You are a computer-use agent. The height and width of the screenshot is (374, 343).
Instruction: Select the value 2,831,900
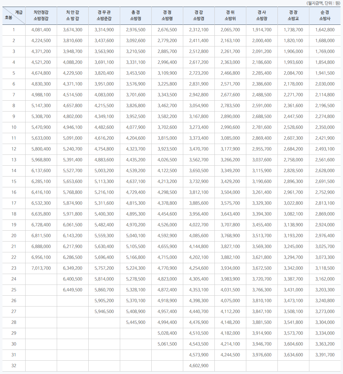click(199, 84)
